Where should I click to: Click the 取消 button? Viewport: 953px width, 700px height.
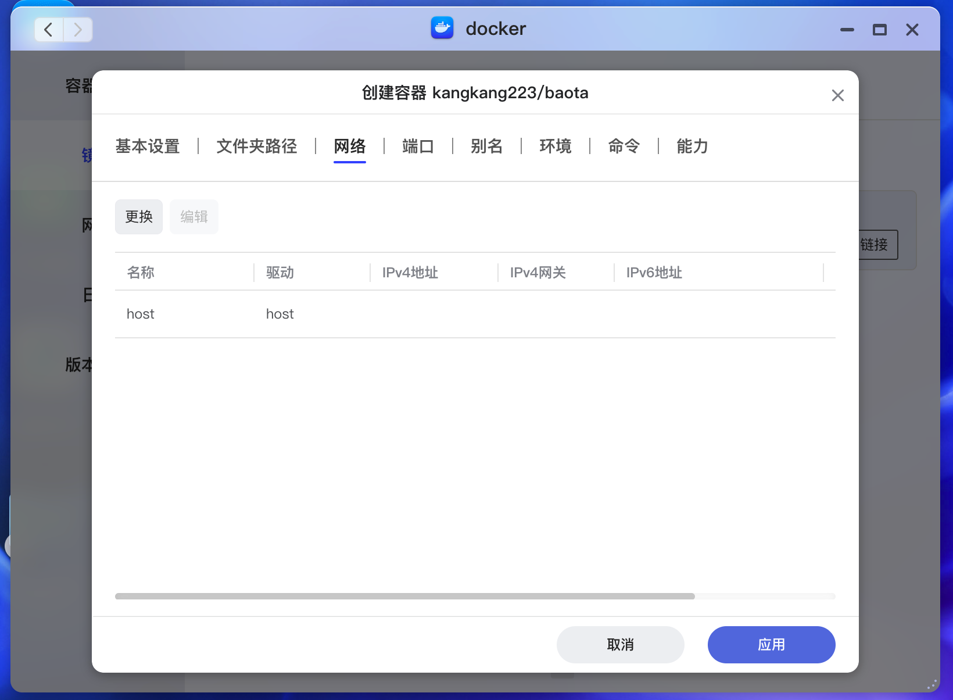click(x=621, y=645)
